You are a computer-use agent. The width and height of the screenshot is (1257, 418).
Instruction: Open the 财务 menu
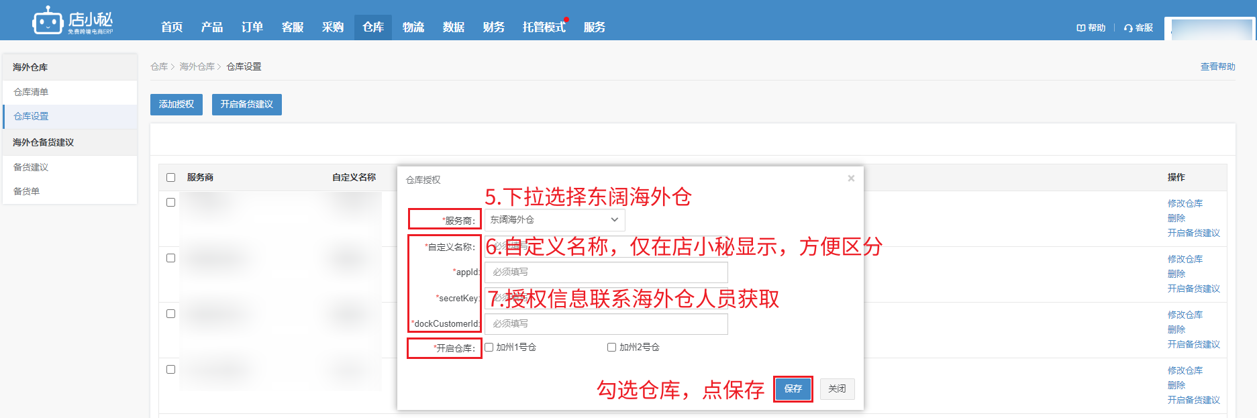(x=494, y=27)
